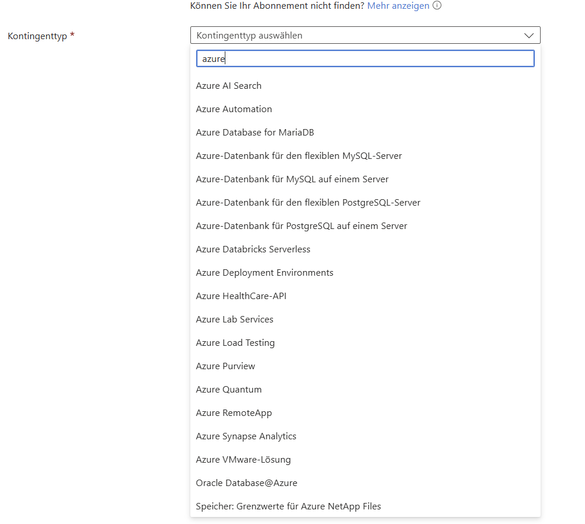The image size is (585, 524).
Task: Click the info icon next to Mehr anzeigen
Action: pos(437,6)
